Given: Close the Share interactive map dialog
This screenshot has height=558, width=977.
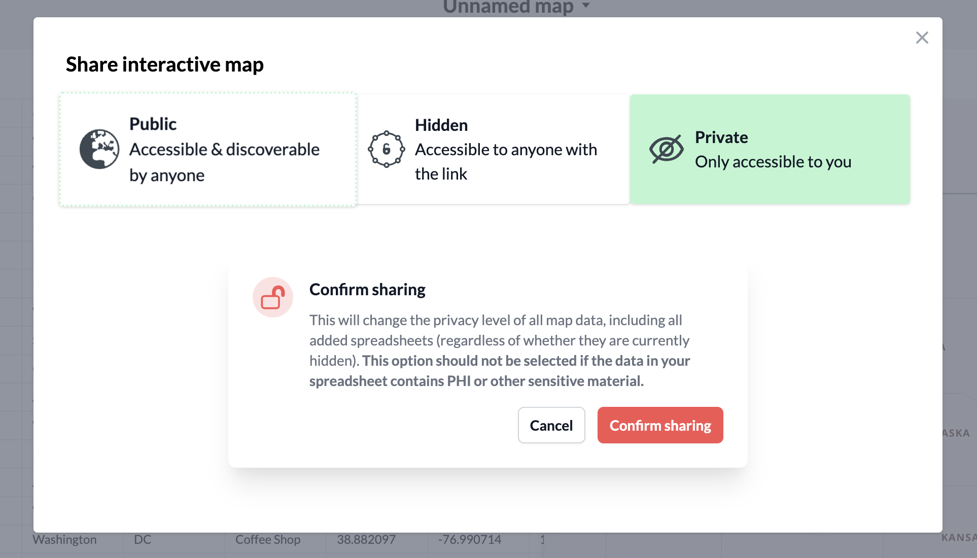Looking at the screenshot, I should point(922,38).
